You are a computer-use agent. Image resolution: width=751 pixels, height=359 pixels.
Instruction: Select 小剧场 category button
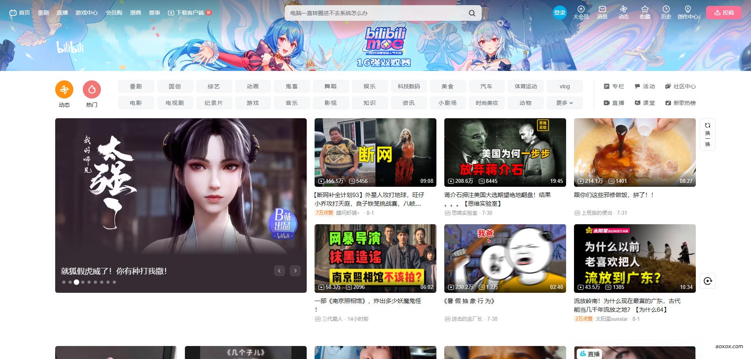point(447,103)
